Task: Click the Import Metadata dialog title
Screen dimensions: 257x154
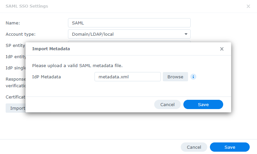Action: (51, 49)
